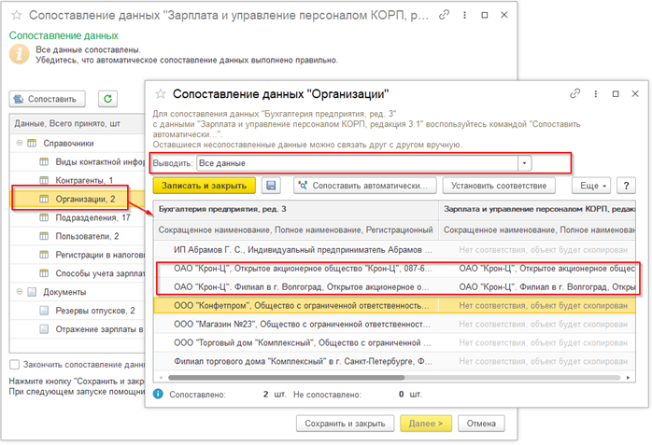The image size is (652, 445).
Task: Click Сопоставить автоматически button
Action: [365, 186]
